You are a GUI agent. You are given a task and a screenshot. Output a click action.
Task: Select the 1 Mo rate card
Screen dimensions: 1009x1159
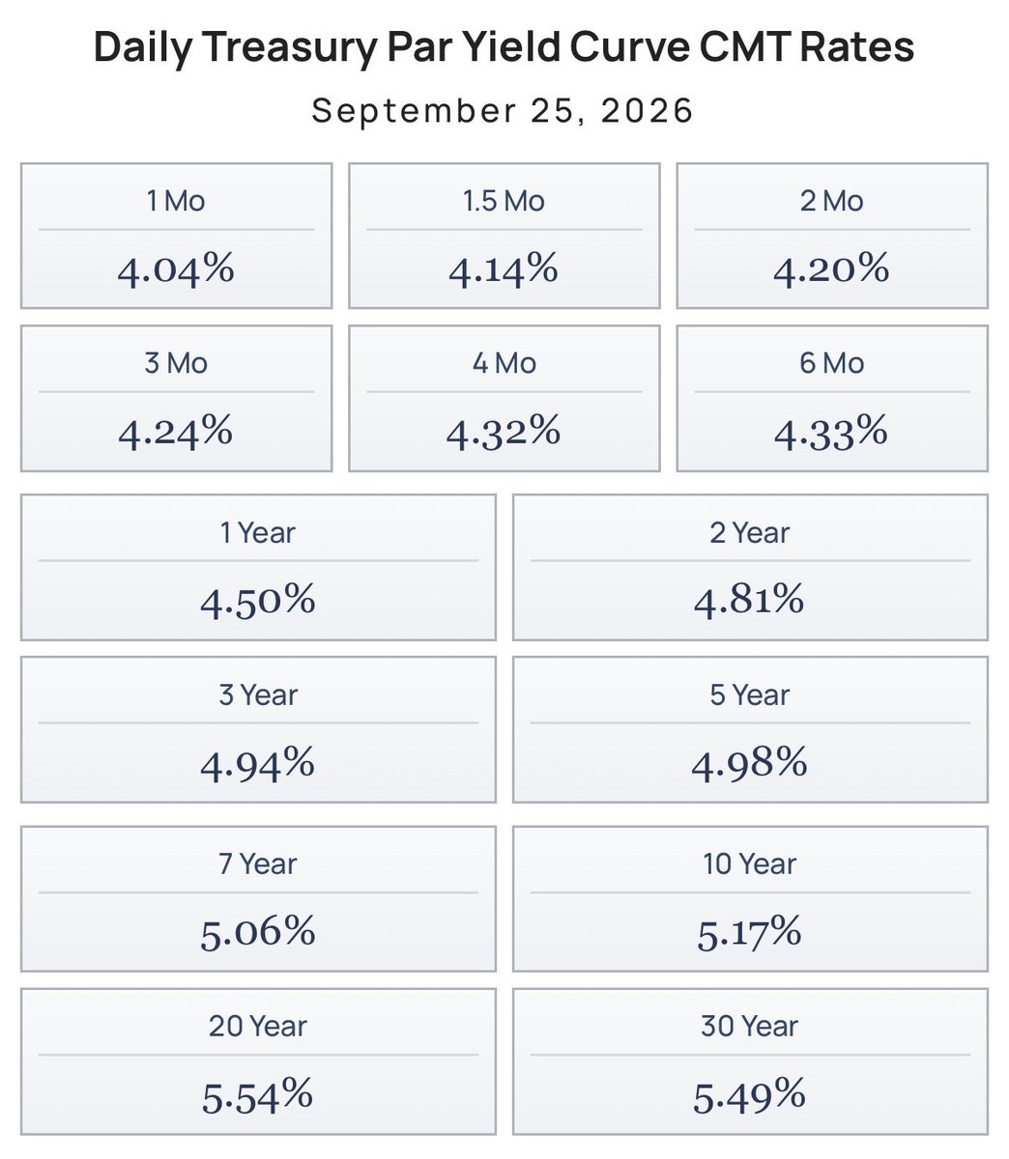(176, 236)
